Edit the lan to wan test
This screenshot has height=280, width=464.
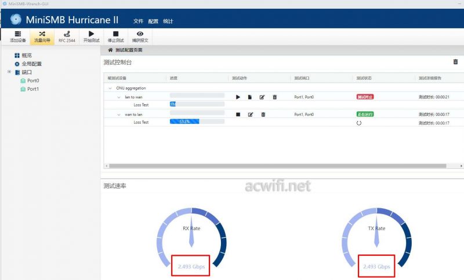pos(262,97)
